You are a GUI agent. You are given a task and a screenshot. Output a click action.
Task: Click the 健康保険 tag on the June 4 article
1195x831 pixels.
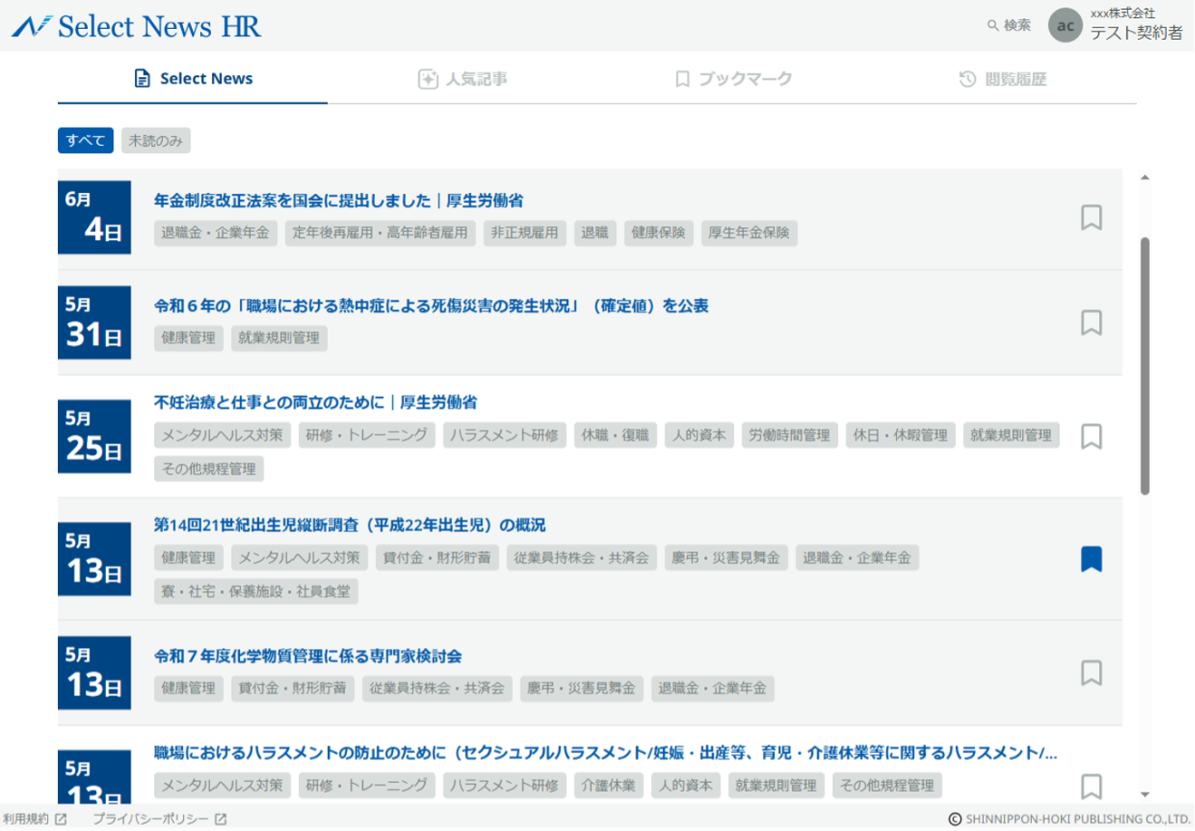[x=658, y=233]
